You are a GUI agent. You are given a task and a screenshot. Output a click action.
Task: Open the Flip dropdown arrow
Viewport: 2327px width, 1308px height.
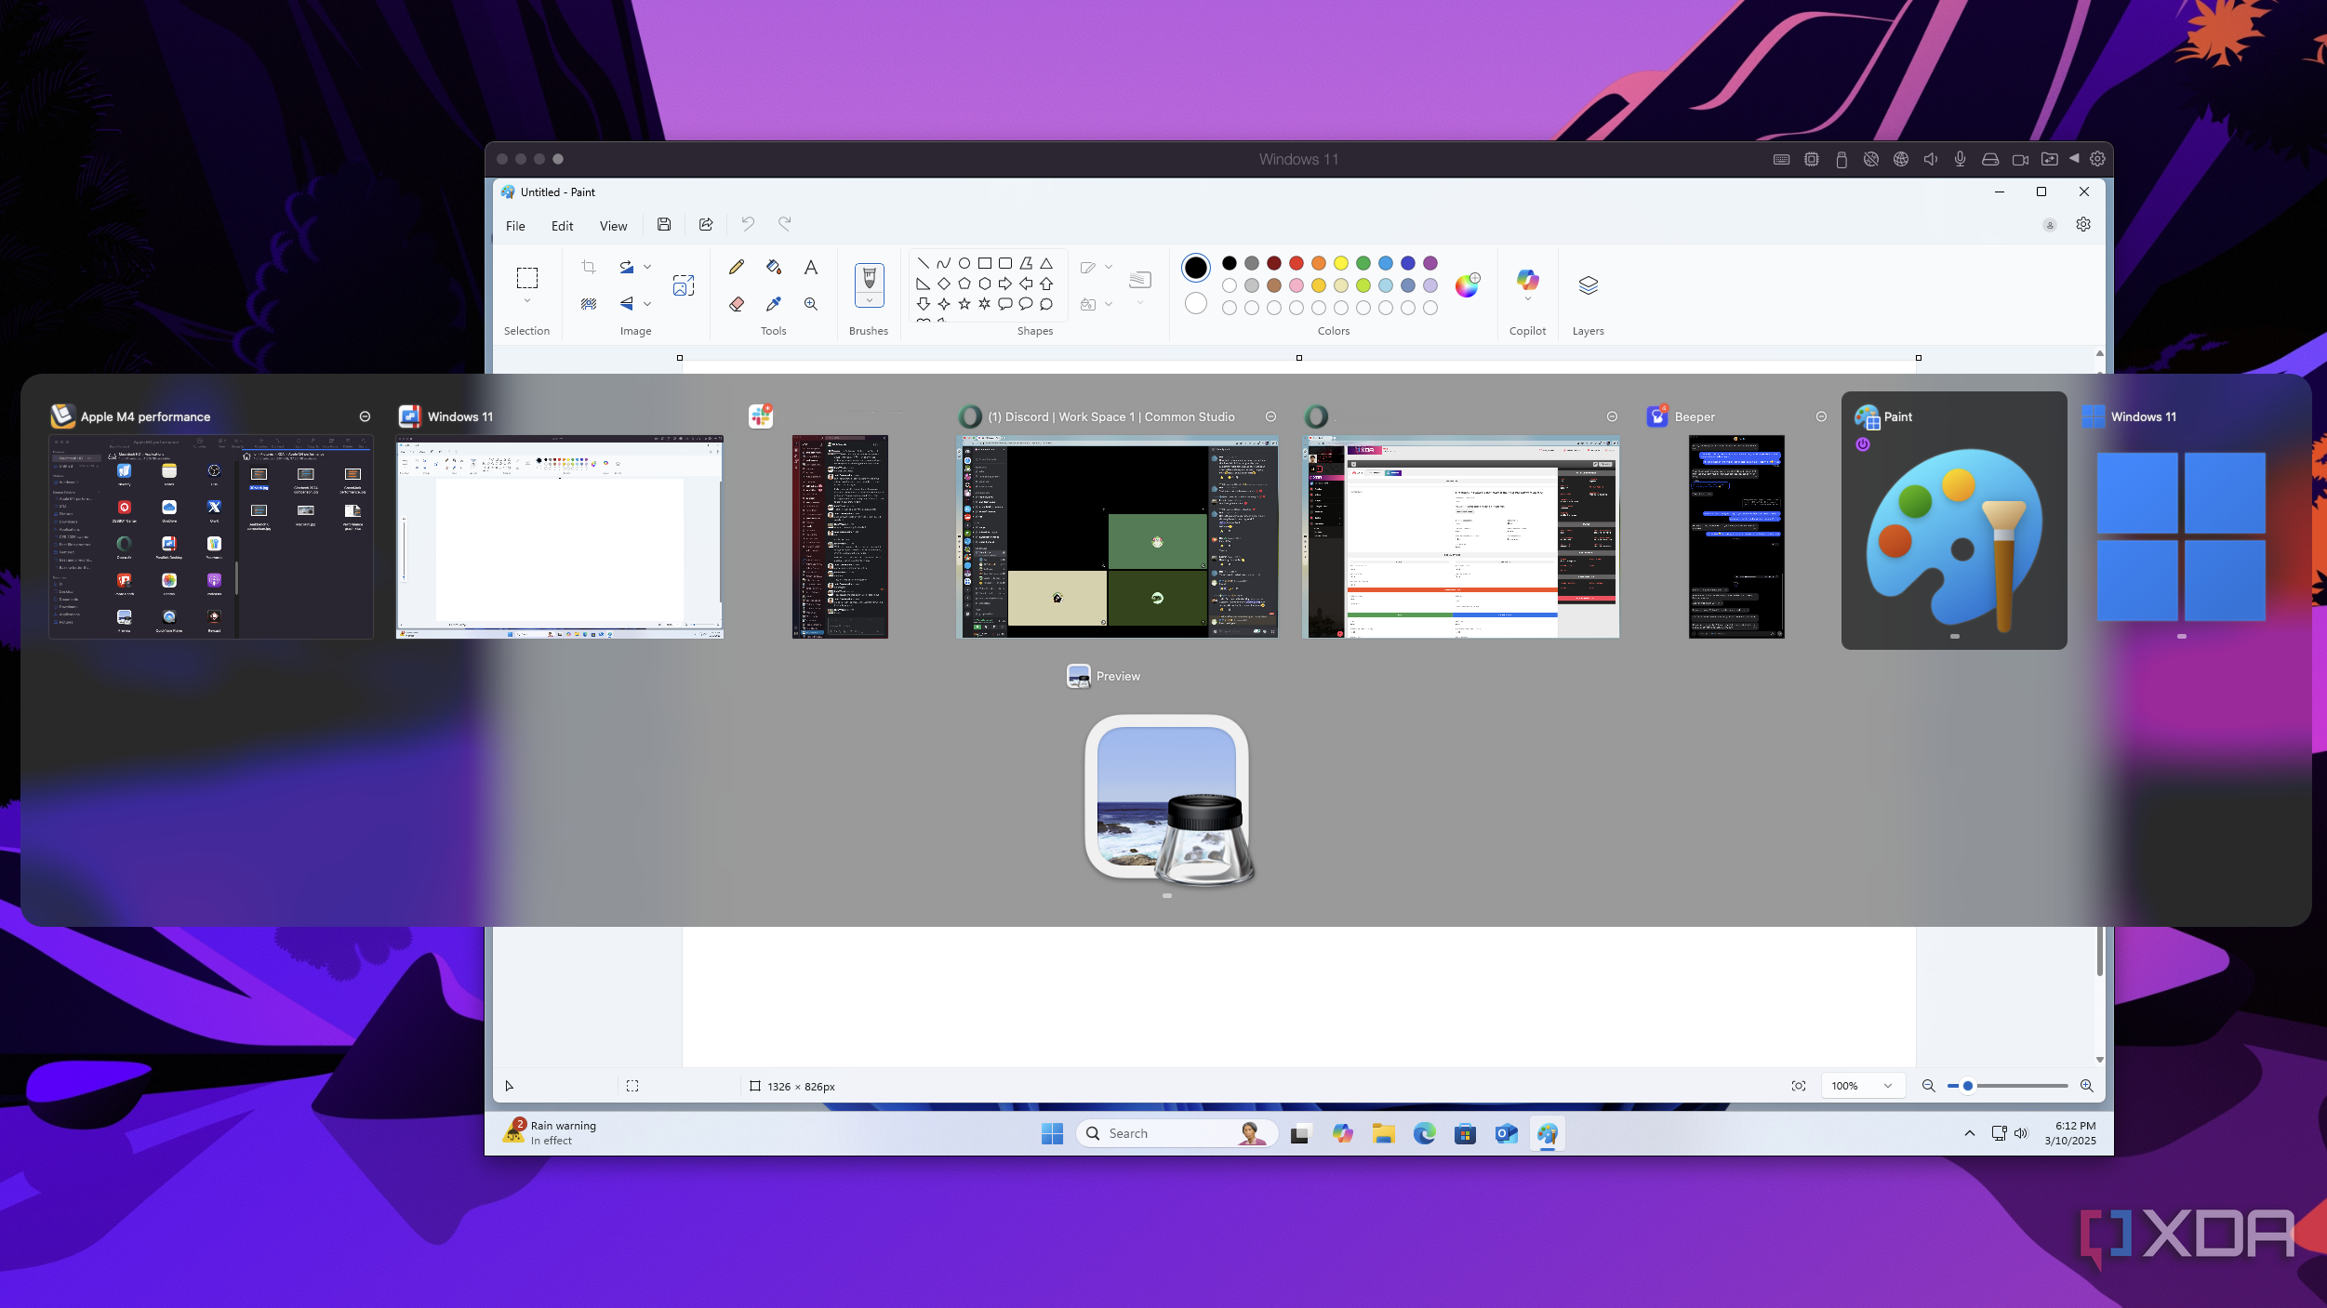click(647, 304)
